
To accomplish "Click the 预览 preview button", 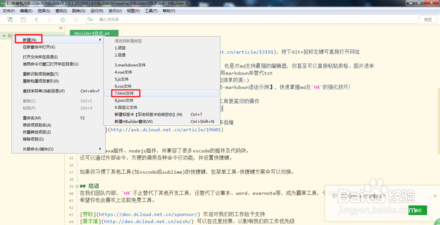I will (428, 20).
